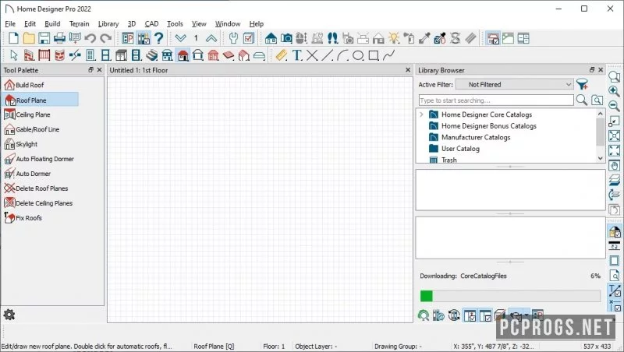Image resolution: width=624 pixels, height=352 pixels.
Task: Close the Untitled 1: 1st Floor tab
Action: pyautogui.click(x=408, y=70)
